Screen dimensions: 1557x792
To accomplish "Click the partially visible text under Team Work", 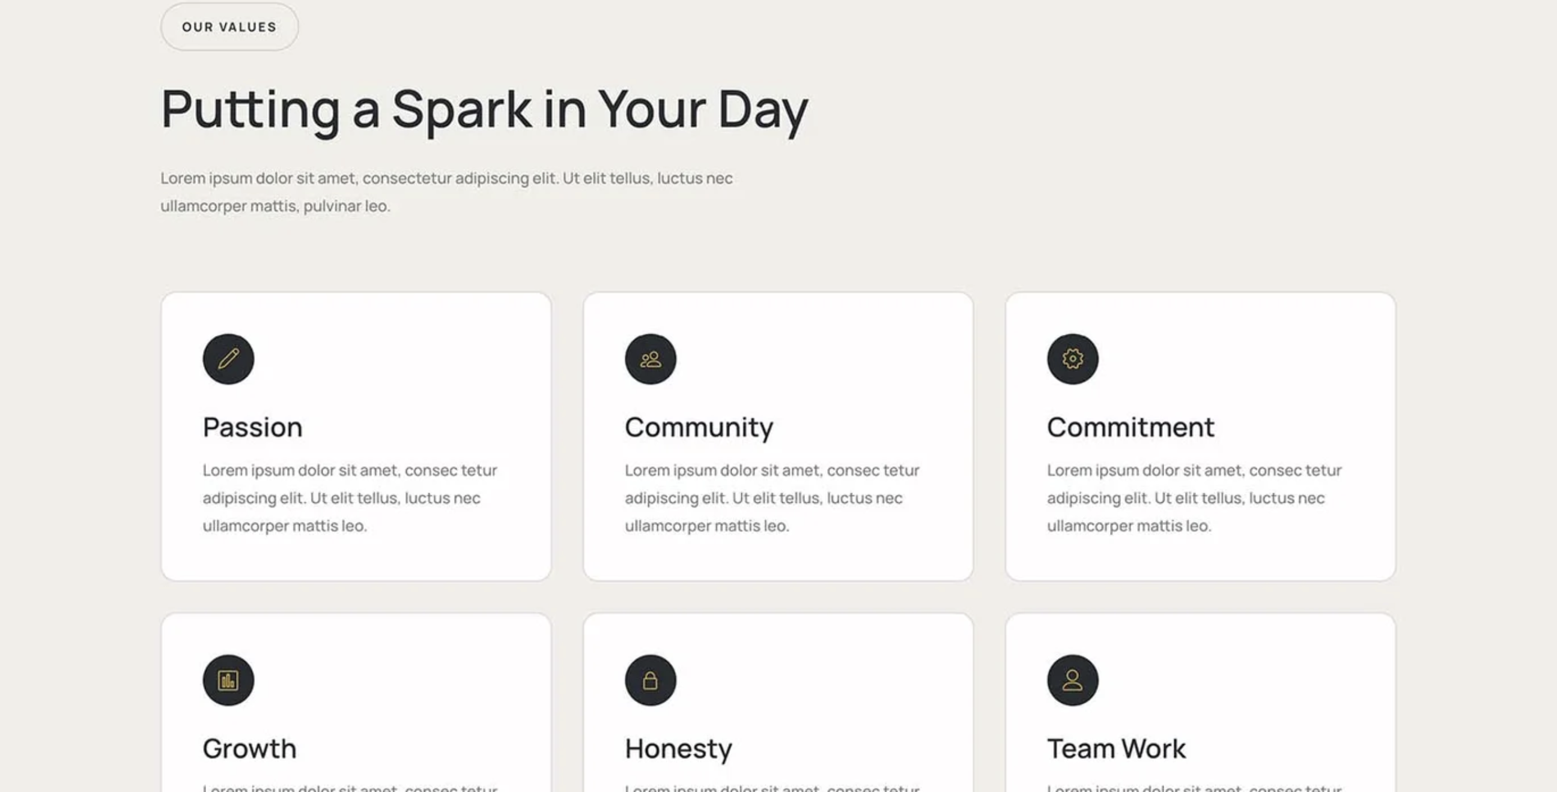I will pos(1194,787).
